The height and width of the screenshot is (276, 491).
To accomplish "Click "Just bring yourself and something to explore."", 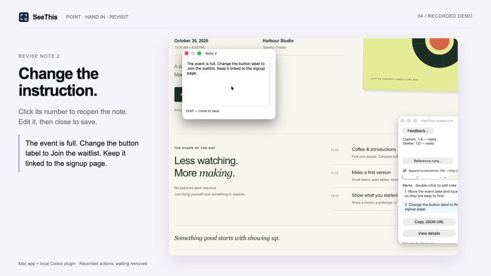I will (210, 194).
